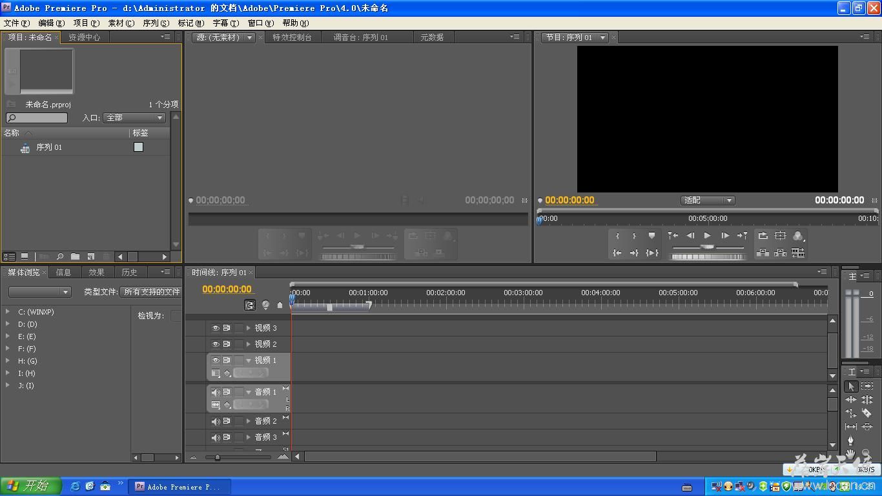Click Set Encore chapter marker in timeline
The height and width of the screenshot is (496, 882).
tap(265, 305)
